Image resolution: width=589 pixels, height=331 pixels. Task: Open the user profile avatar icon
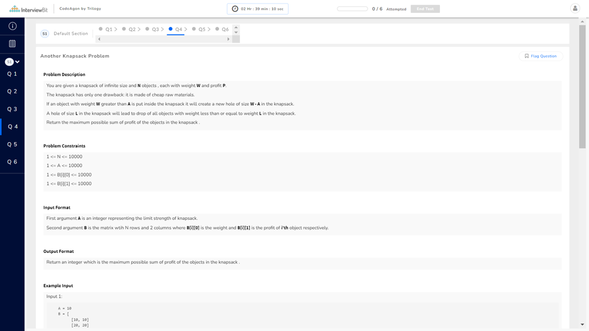575,8
